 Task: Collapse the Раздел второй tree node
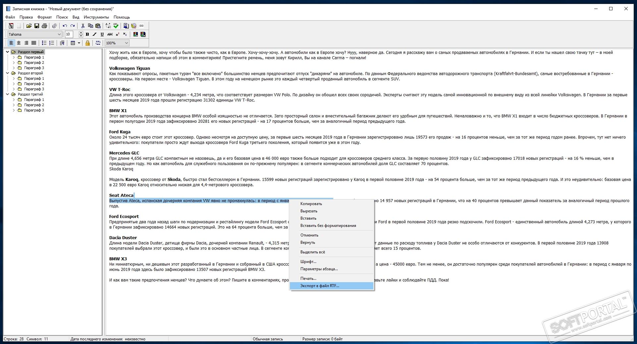click(x=8, y=73)
